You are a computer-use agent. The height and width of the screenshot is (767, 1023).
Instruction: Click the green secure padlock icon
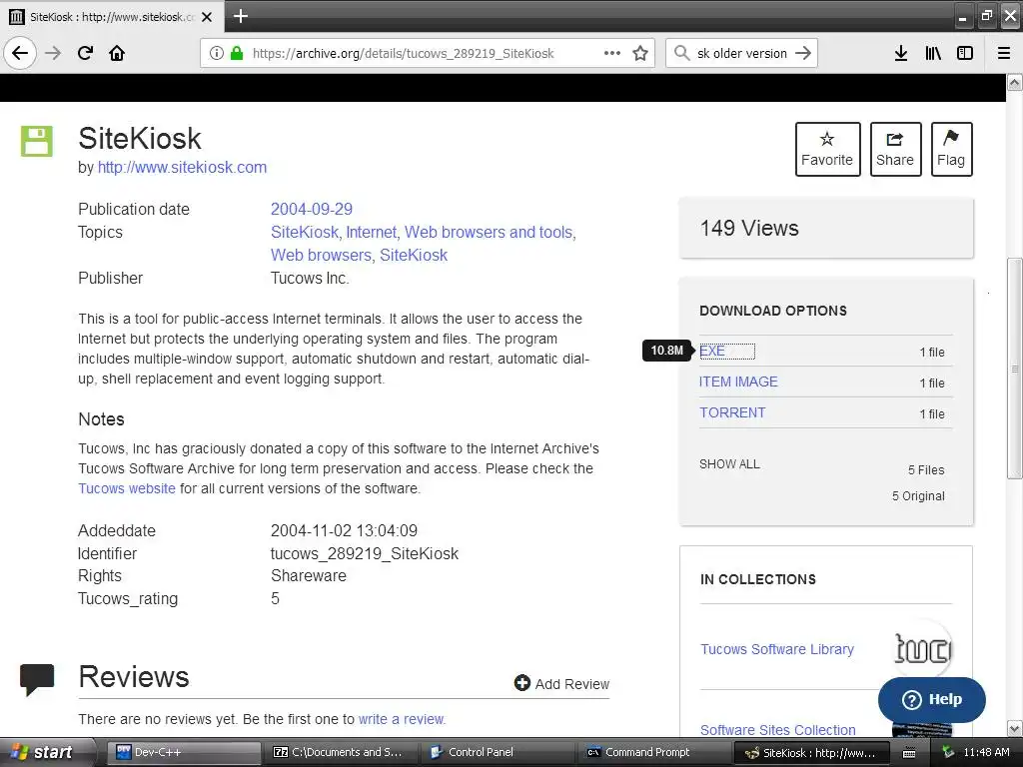(x=237, y=53)
